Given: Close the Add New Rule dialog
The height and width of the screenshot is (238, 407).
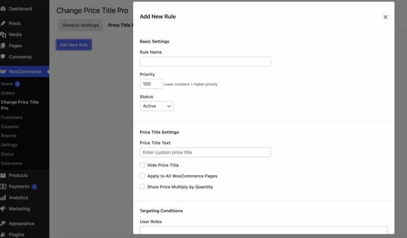Looking at the screenshot, I should pos(385,17).
